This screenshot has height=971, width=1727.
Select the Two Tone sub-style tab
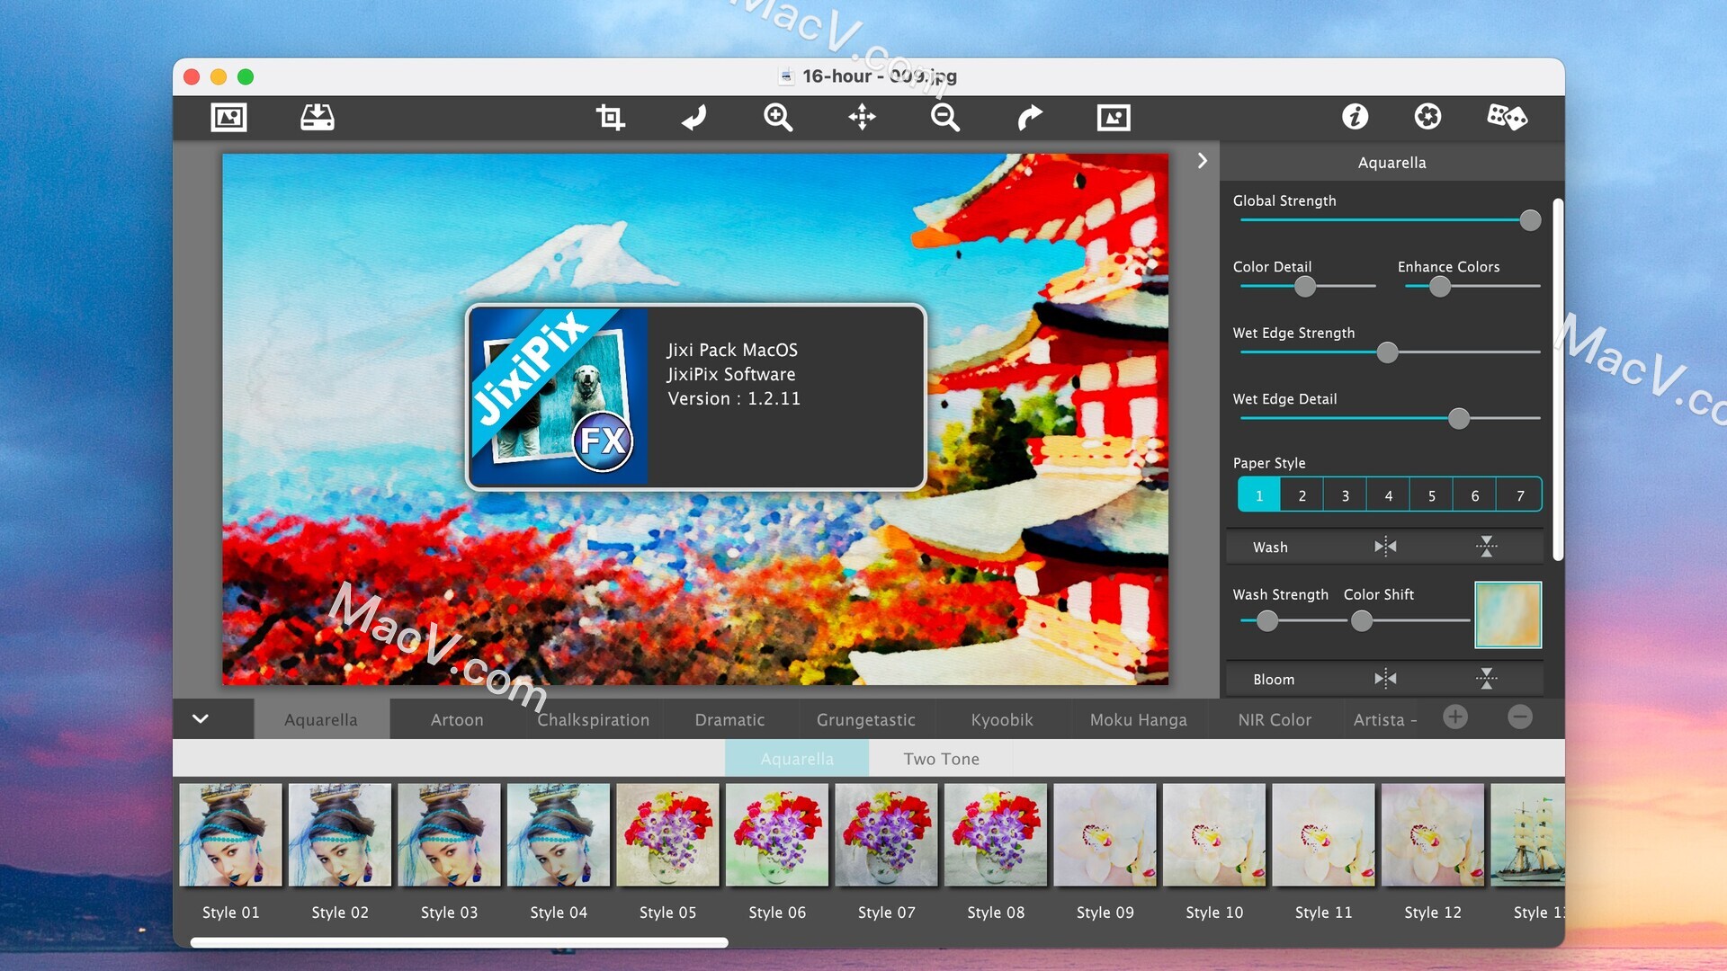point(941,759)
